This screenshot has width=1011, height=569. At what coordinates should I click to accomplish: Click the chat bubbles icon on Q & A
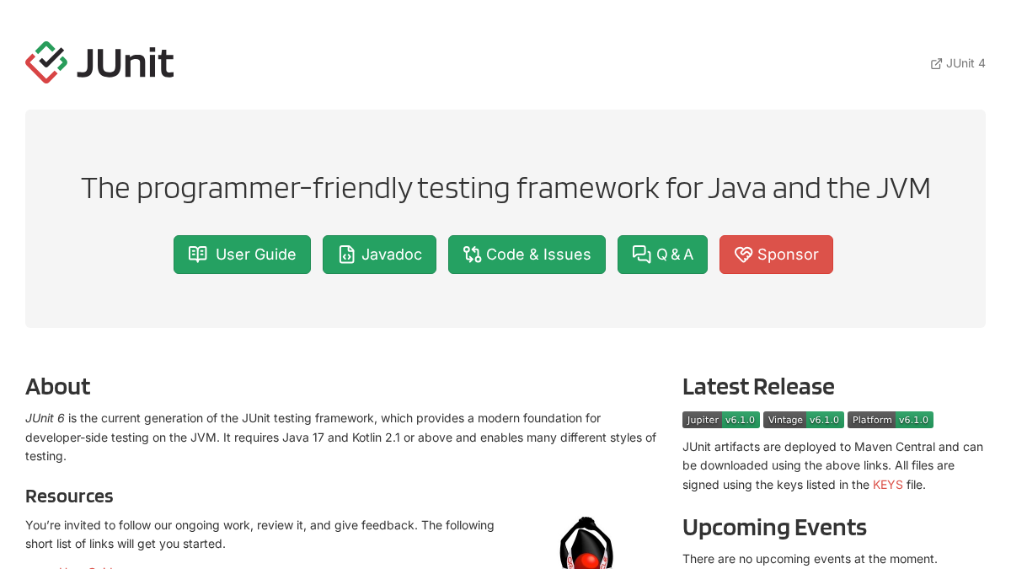[x=642, y=255]
